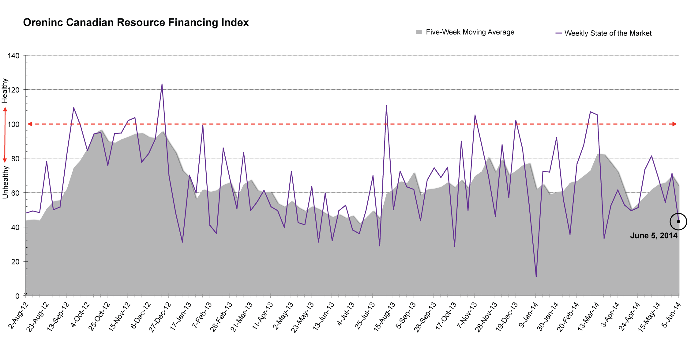Click the June 5, 2014 annotation label
This screenshot has height=349, width=687.
click(x=654, y=236)
